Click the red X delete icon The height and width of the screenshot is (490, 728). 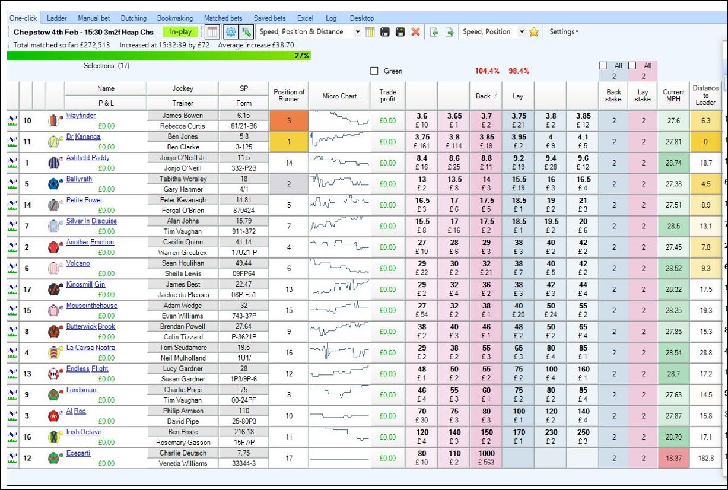(415, 32)
